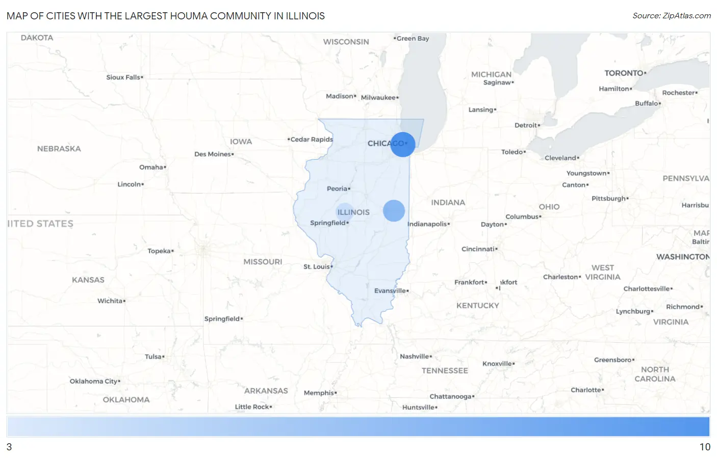Click the color gradient legend bar
Screen dimensions: 717x458
coord(358,426)
